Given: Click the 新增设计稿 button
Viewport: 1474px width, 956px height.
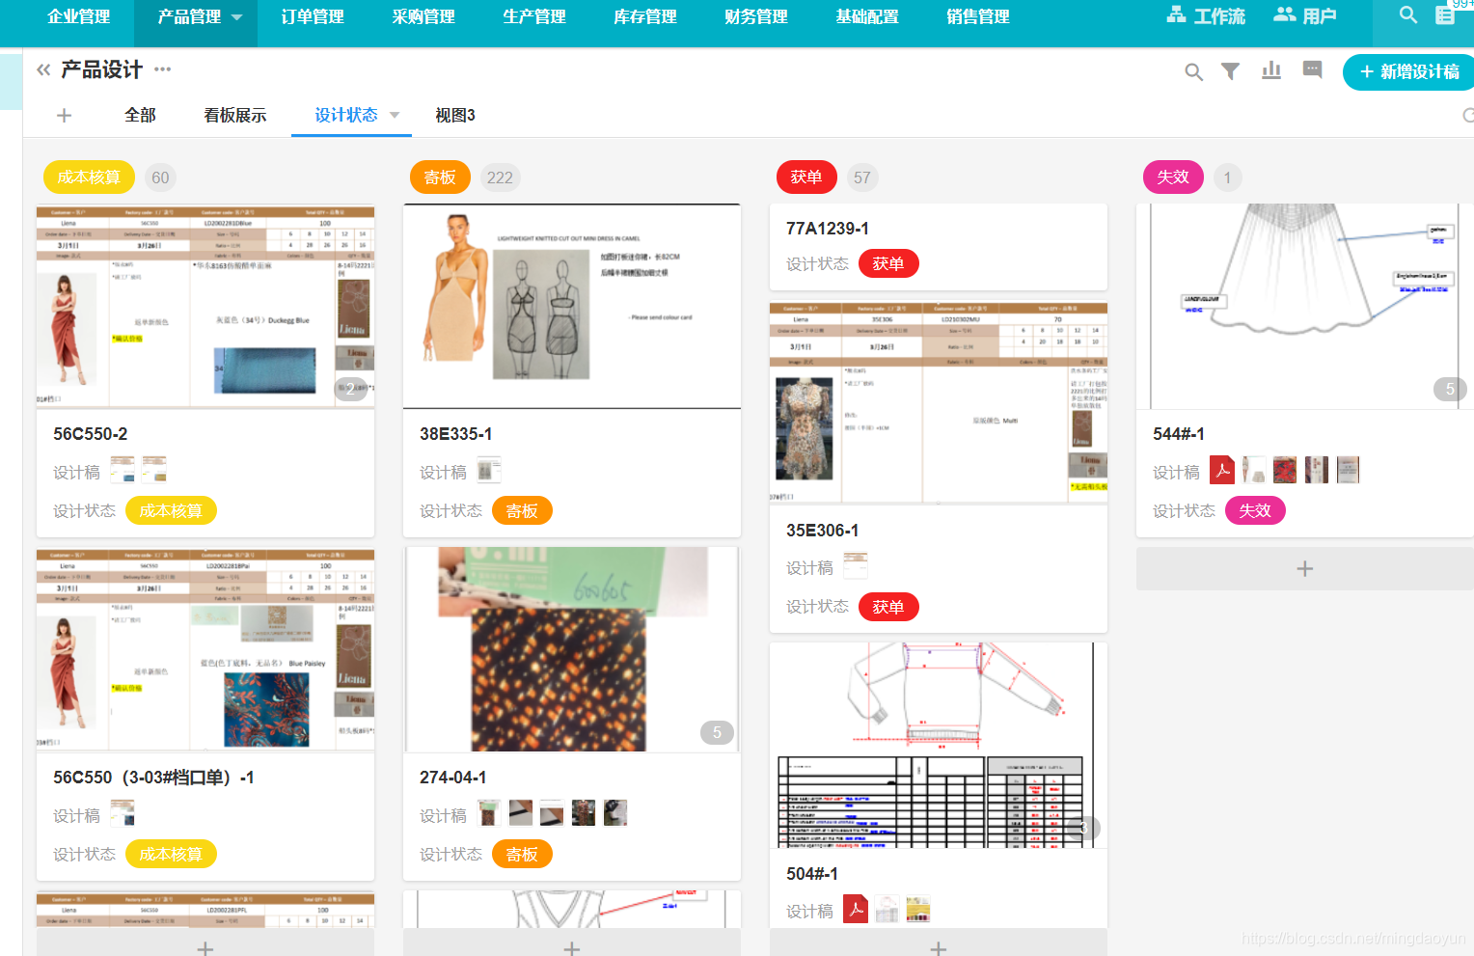Looking at the screenshot, I should tap(1407, 71).
